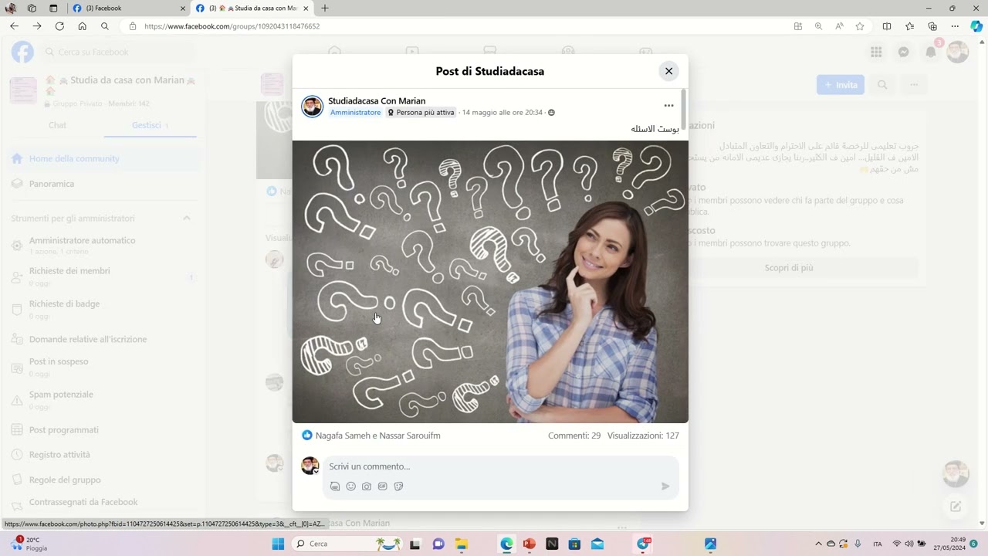Open Facebook notifications bell
This screenshot has width=988, height=556.
coord(931,52)
